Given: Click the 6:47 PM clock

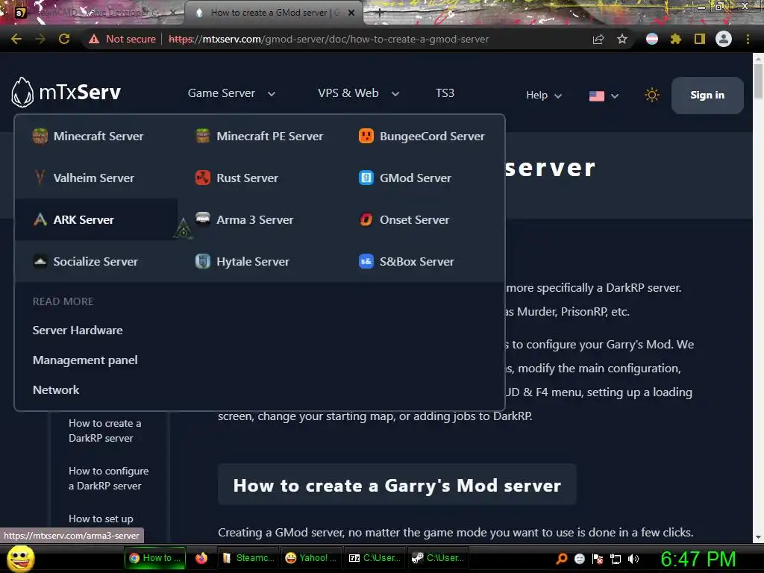Looking at the screenshot, I should pos(698,559).
